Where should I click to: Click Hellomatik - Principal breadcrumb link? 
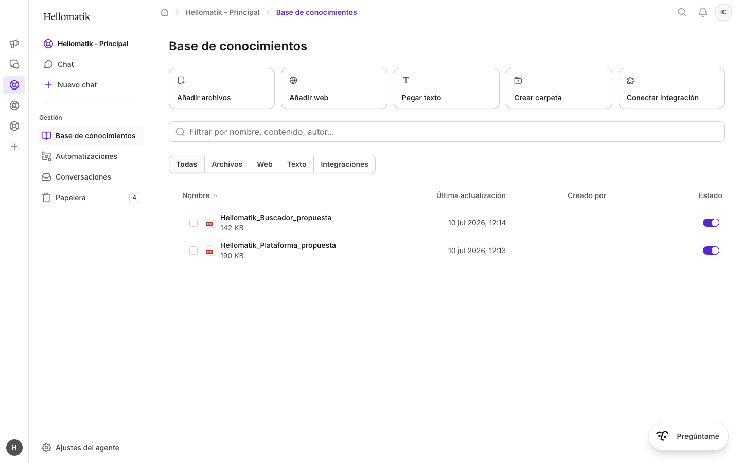222,12
